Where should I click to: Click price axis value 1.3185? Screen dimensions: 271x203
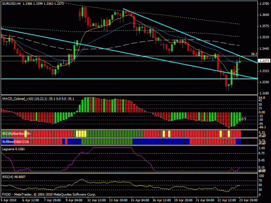[264, 93]
